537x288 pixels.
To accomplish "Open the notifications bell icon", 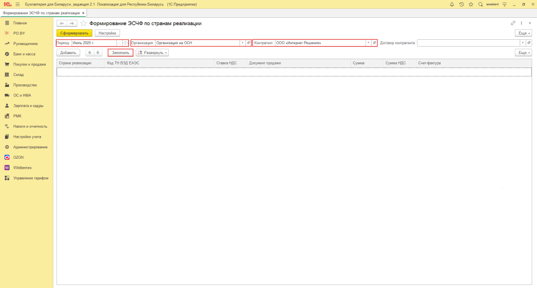I will click(x=452, y=4).
